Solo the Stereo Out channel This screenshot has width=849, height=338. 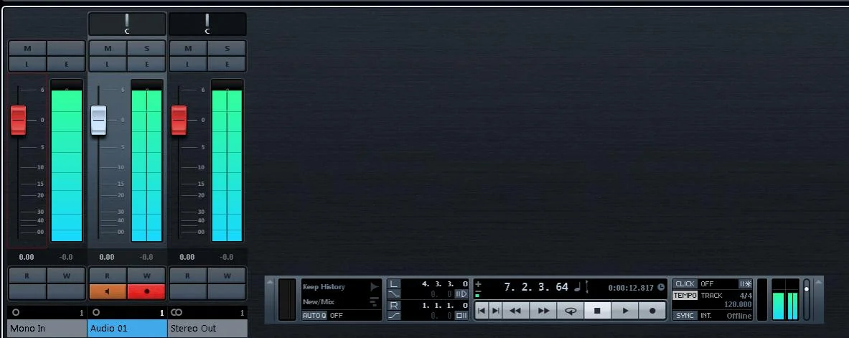pos(227,48)
